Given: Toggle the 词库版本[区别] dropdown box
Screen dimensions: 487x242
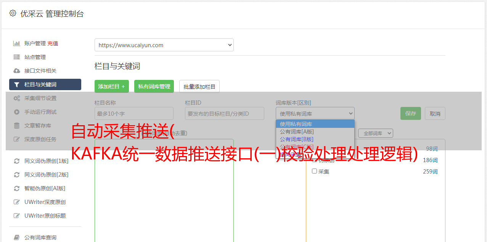Looking at the screenshot, I should 315,113.
